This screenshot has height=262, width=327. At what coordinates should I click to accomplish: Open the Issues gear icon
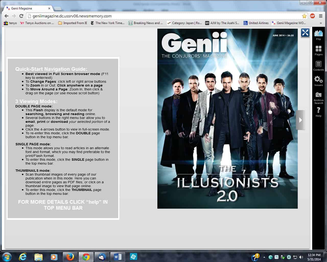[318, 81]
